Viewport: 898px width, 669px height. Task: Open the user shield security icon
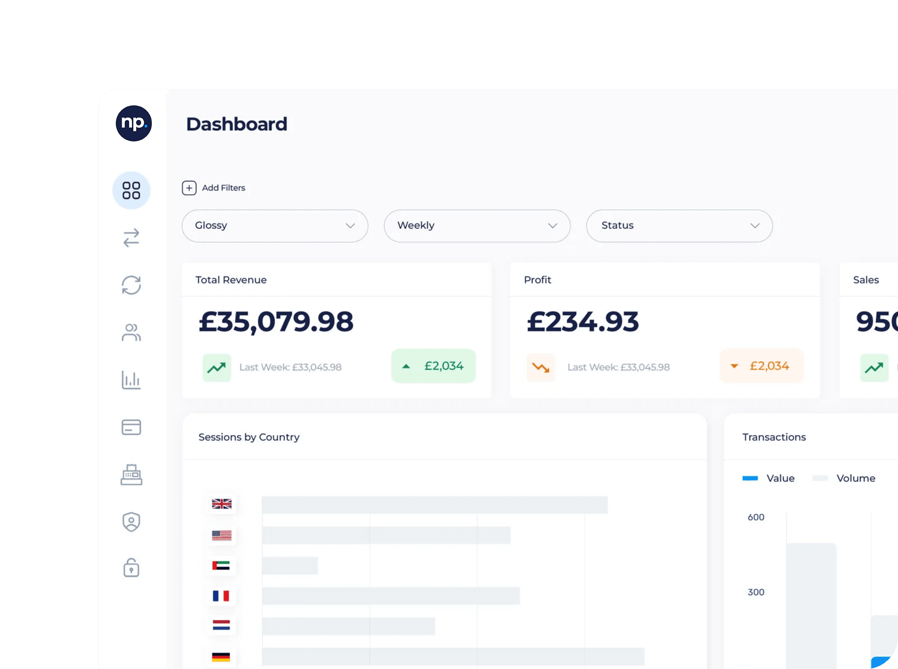point(131,522)
